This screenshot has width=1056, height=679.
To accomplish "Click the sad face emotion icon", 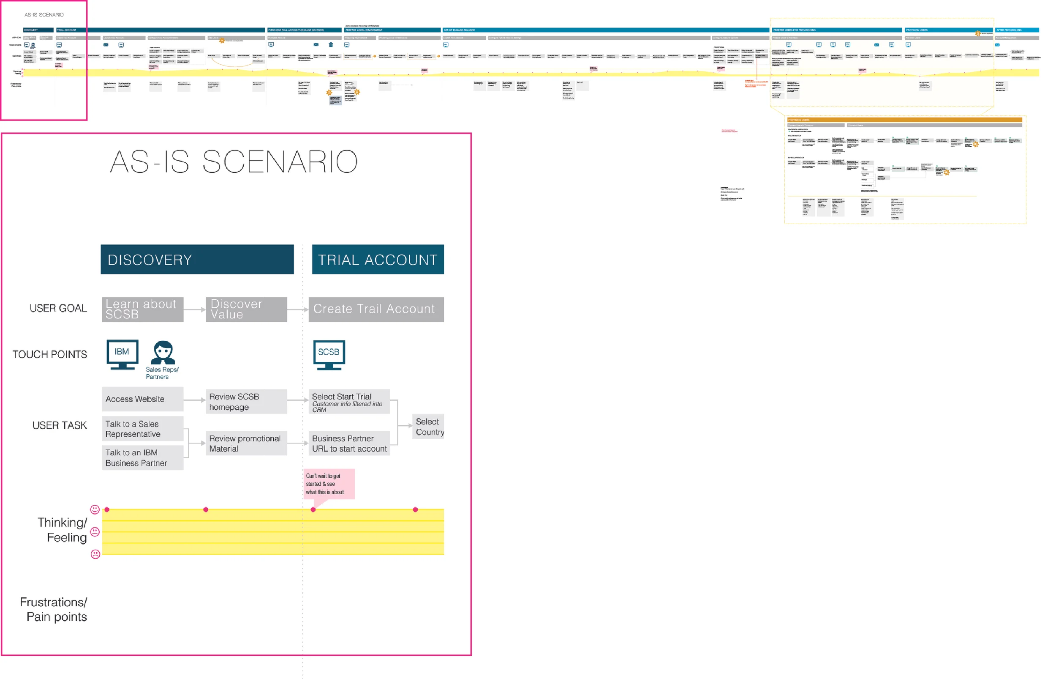I will 95,554.
